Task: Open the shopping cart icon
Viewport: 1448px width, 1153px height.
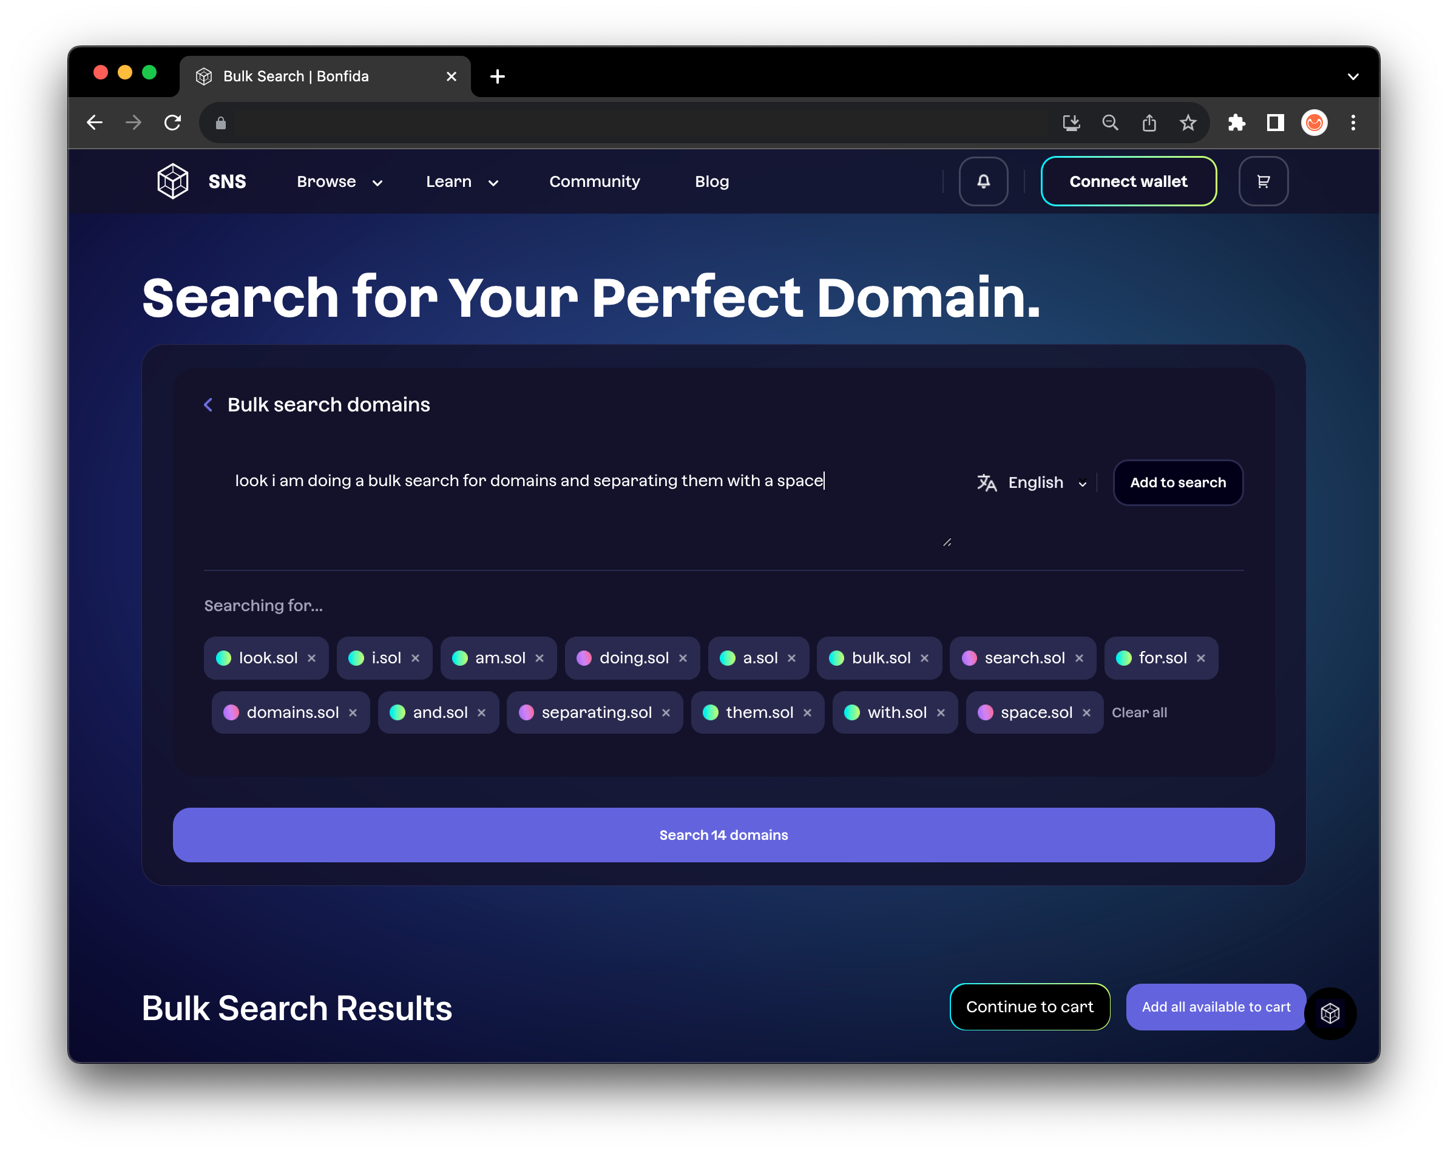Action: (x=1263, y=181)
